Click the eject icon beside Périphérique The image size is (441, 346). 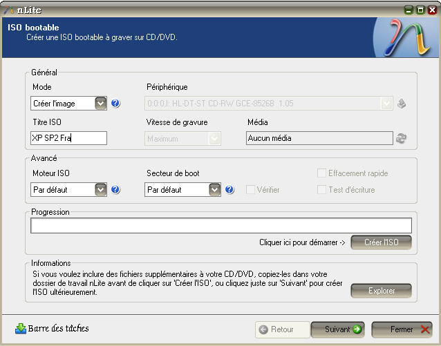pos(402,104)
